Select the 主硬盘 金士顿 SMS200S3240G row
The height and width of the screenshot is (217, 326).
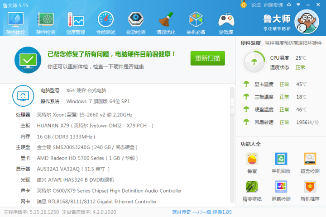(77, 147)
